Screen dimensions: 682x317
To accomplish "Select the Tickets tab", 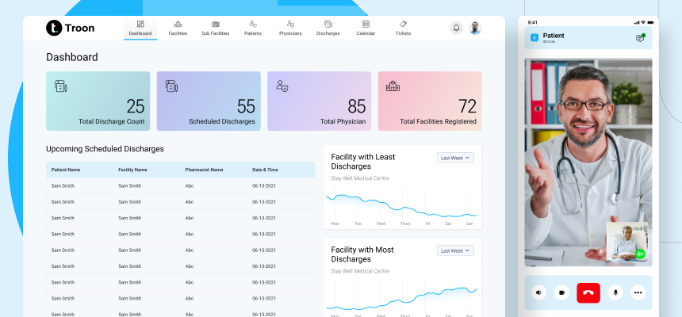I will [403, 28].
